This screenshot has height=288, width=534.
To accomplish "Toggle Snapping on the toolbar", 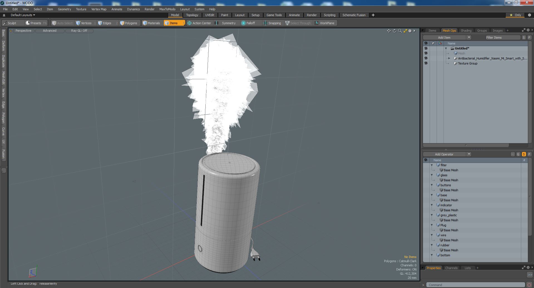I will pos(272,23).
